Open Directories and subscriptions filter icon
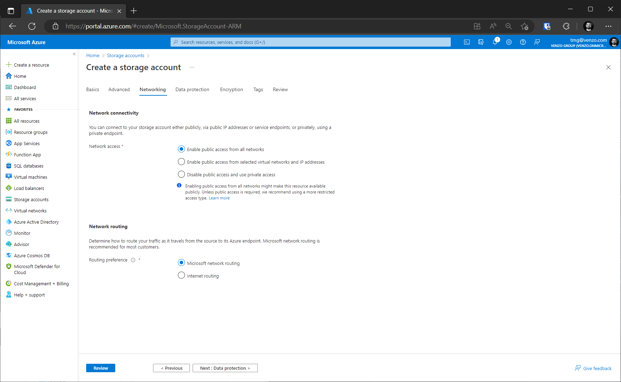The width and height of the screenshot is (621, 382). [x=481, y=42]
